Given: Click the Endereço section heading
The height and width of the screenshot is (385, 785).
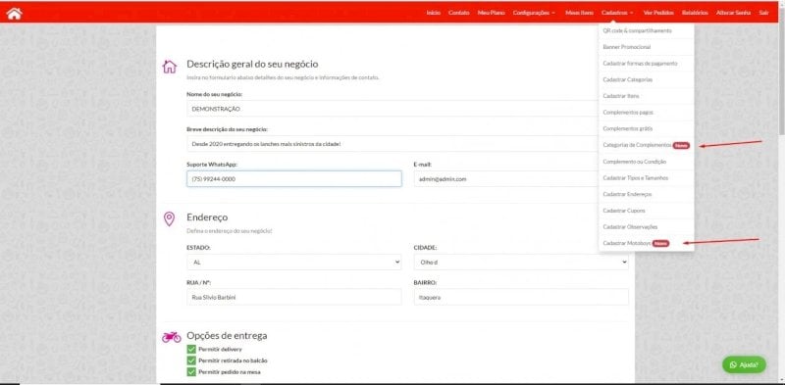Looking at the screenshot, I should pos(207,217).
